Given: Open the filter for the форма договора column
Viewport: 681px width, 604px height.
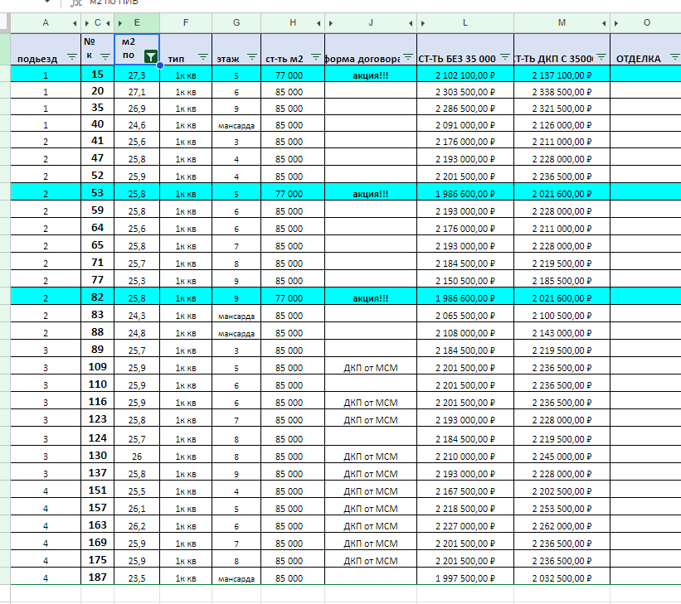Looking at the screenshot, I should click(407, 57).
